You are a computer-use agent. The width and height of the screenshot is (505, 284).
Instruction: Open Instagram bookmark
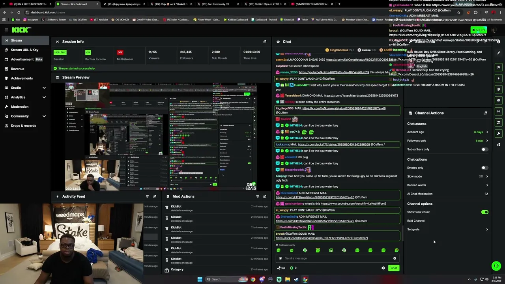pos(30,20)
